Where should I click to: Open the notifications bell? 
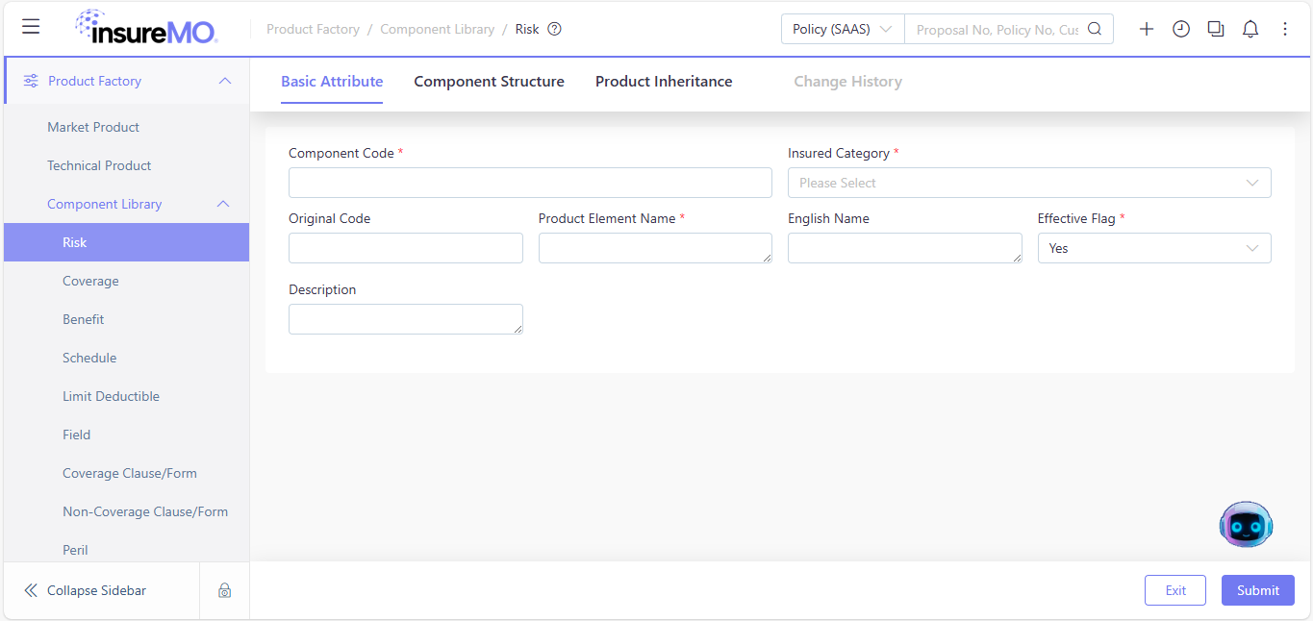point(1250,29)
